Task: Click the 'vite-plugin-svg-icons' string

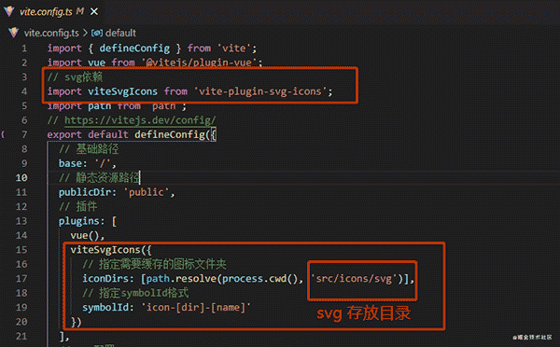Action: pos(260,91)
